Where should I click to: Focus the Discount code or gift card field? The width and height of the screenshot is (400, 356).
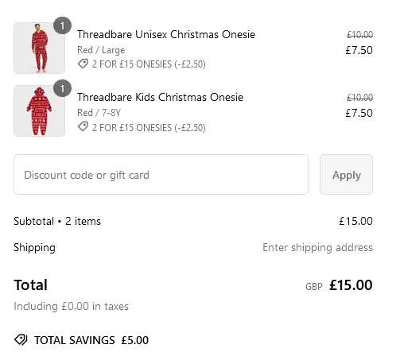click(x=161, y=175)
